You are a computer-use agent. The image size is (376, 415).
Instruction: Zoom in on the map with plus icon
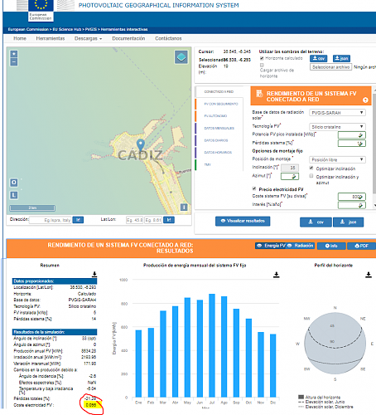[x=14, y=54]
